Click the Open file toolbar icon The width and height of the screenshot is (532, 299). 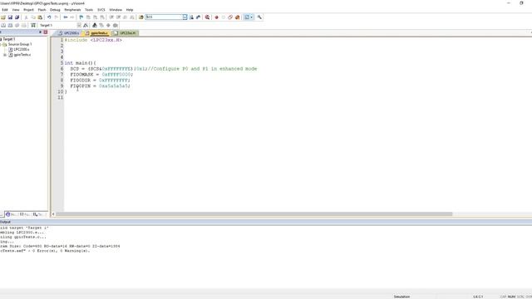(x=3, y=17)
